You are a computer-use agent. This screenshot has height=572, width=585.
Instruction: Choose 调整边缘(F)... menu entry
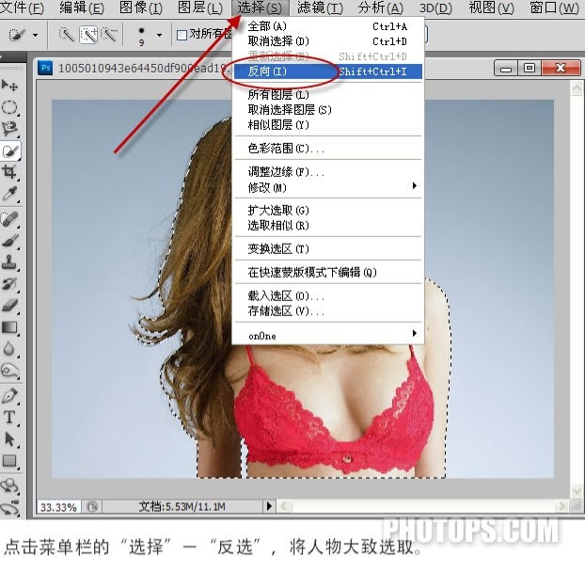click(328, 172)
